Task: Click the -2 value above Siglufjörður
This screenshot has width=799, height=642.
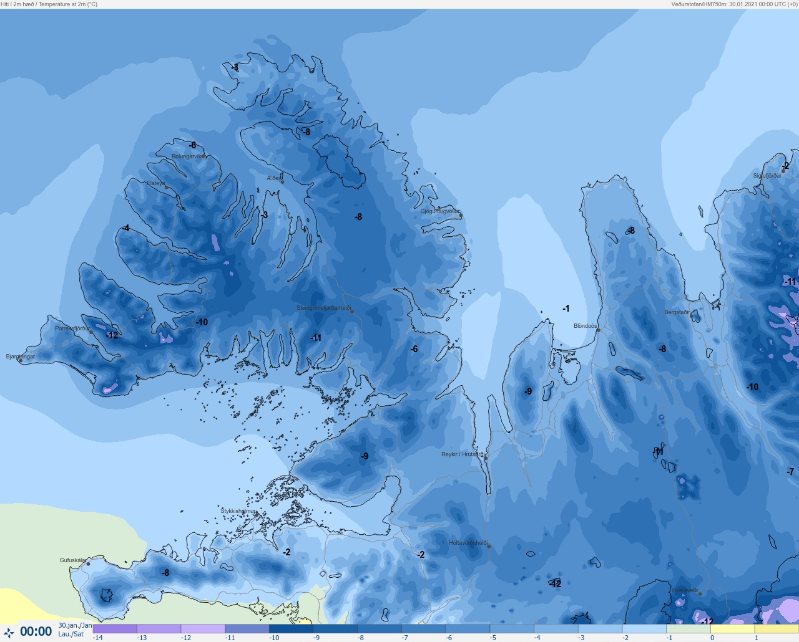Action: tap(785, 166)
